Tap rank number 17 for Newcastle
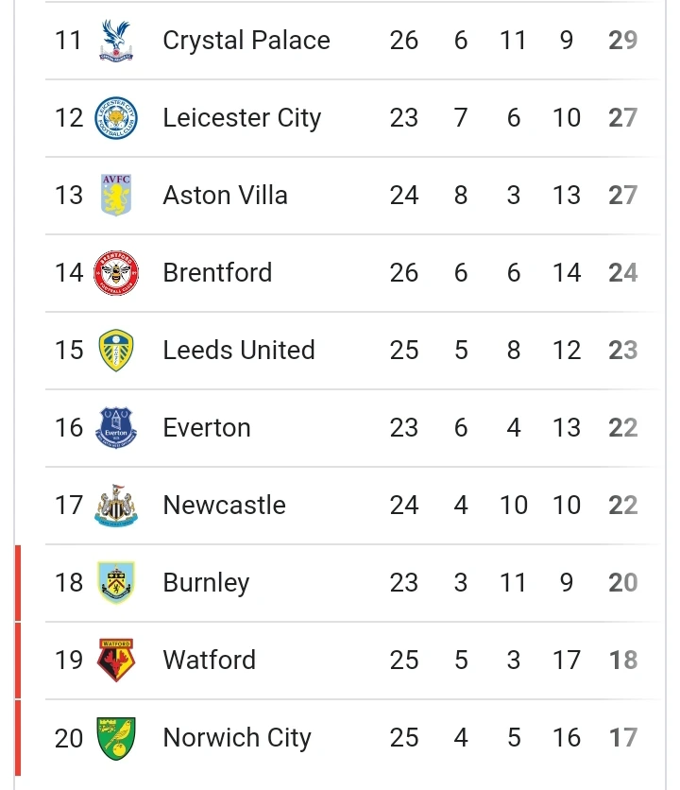Image resolution: width=680 pixels, height=790 pixels. click(69, 506)
